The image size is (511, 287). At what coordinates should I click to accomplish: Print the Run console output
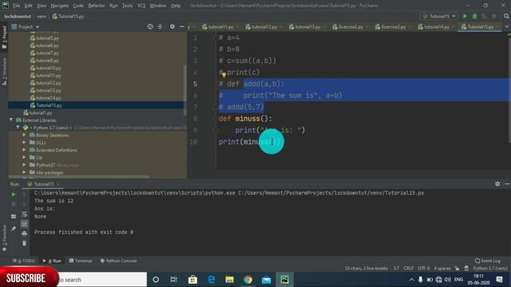click(x=25, y=234)
